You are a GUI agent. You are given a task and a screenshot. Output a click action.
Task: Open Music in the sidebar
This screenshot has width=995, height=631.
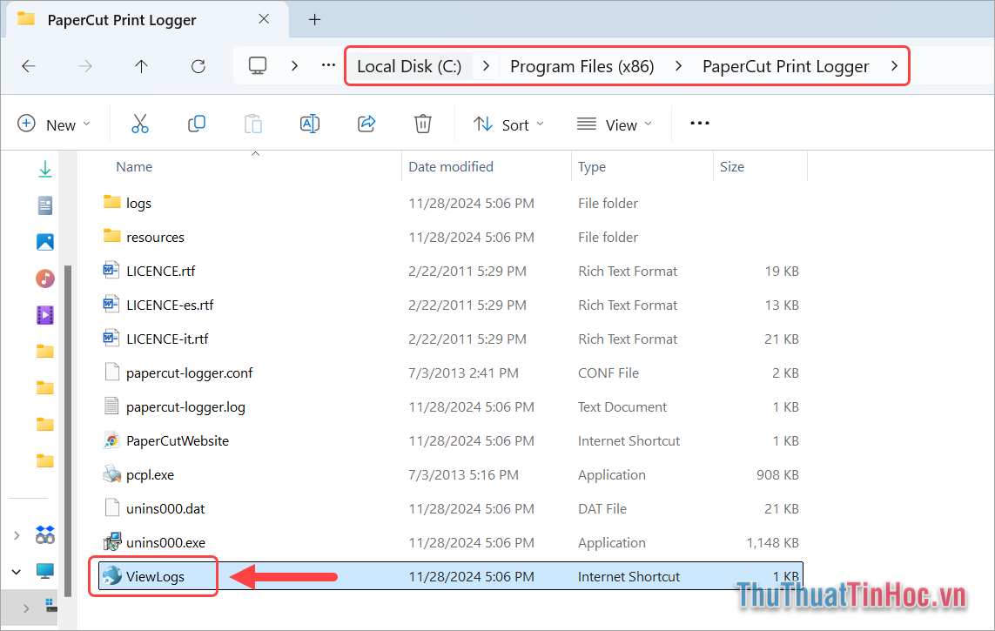(x=45, y=279)
